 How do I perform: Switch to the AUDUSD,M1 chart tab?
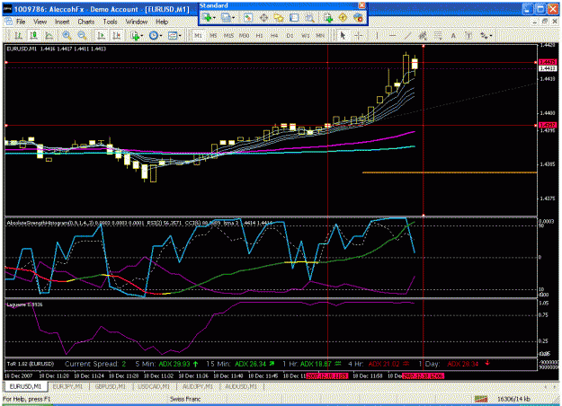[x=241, y=386]
